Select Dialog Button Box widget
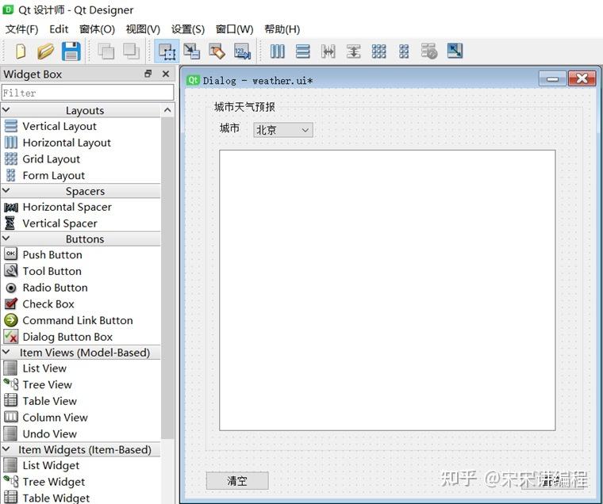 click(x=81, y=337)
